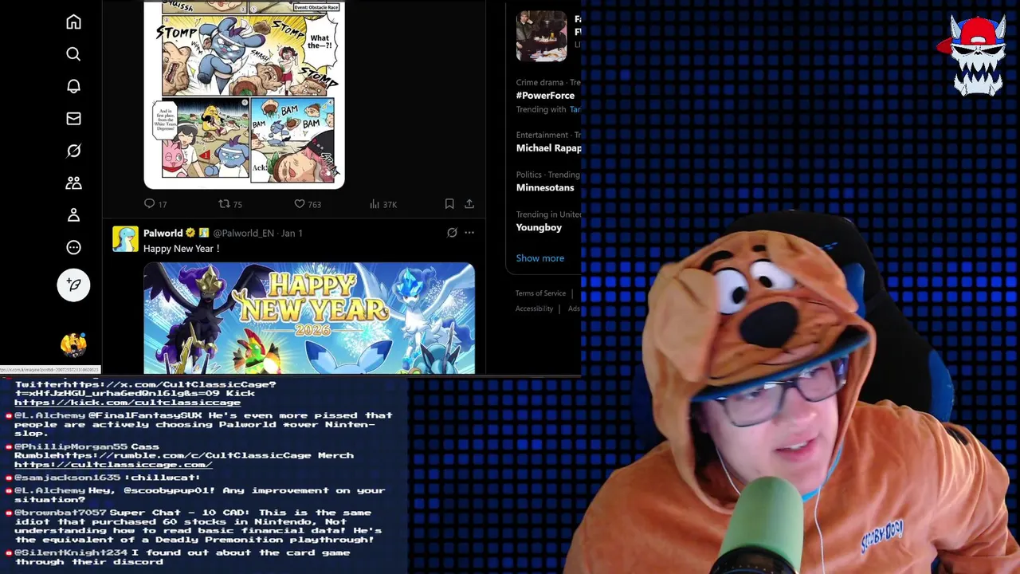Open Palworld account name link

tap(163, 233)
